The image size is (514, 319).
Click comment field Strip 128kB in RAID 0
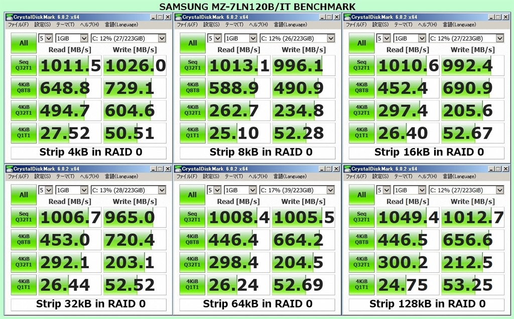pyautogui.click(x=427, y=304)
